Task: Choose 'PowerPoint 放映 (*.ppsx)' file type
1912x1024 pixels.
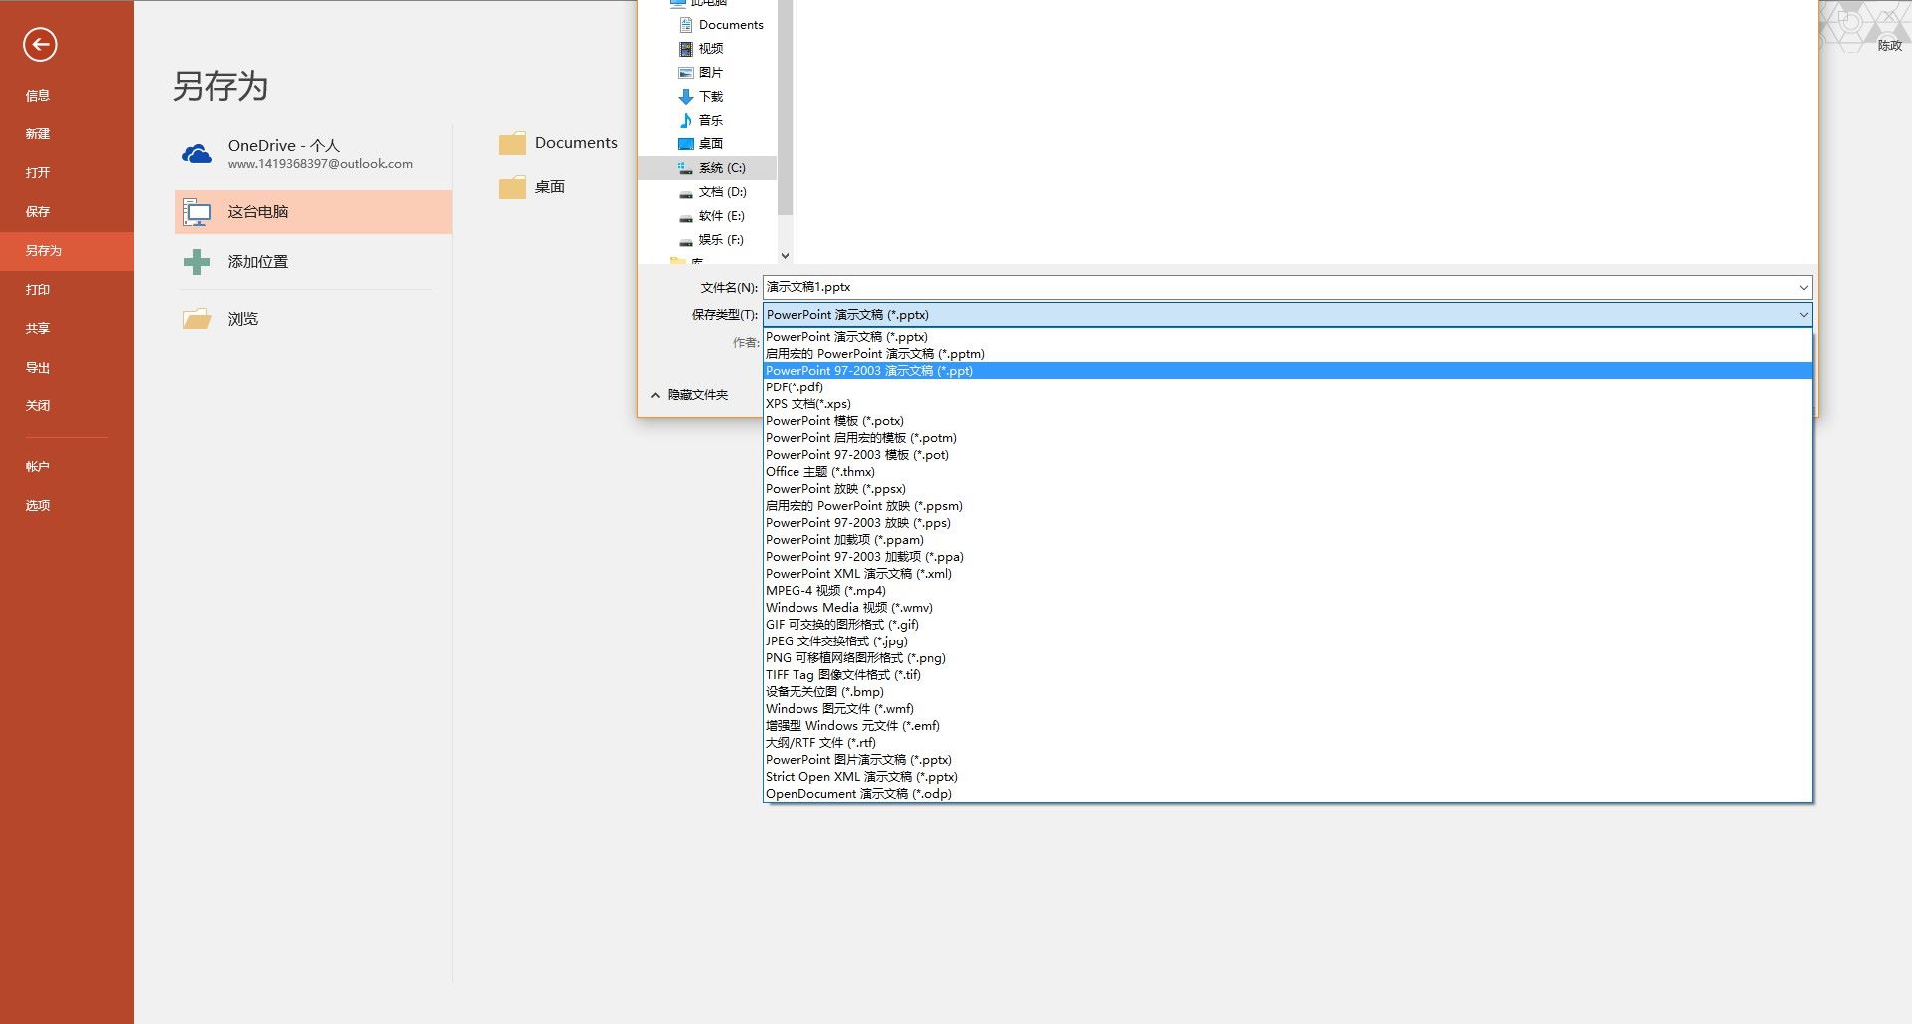Action: pos(1287,489)
